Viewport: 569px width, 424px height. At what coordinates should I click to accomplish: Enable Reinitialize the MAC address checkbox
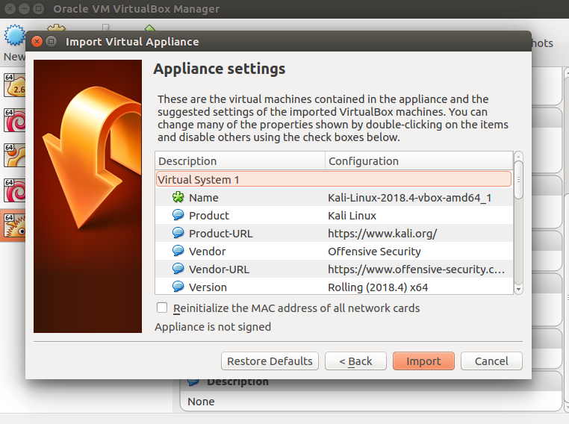coord(162,308)
